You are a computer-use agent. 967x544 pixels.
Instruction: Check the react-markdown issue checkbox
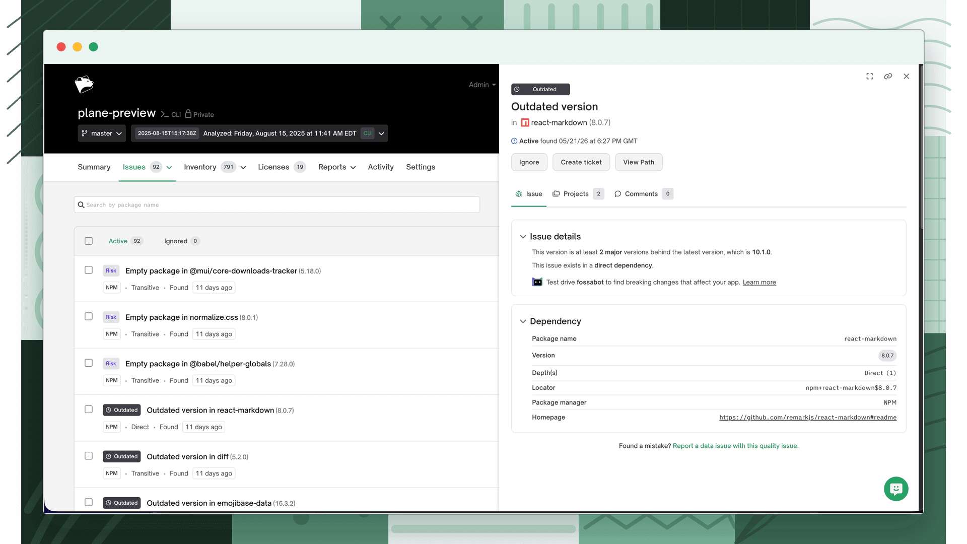pos(89,409)
